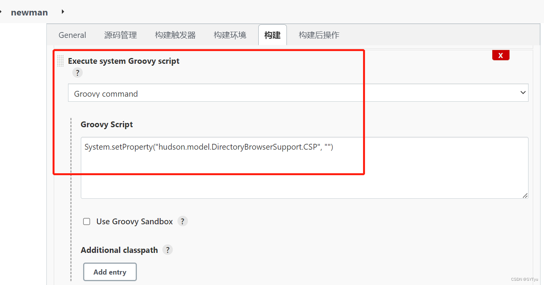Click the Use Groovy Sandbox label
Image resolution: width=544 pixels, height=285 pixels.
coord(135,222)
